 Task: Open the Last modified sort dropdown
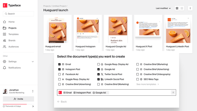click(x=163, y=8)
